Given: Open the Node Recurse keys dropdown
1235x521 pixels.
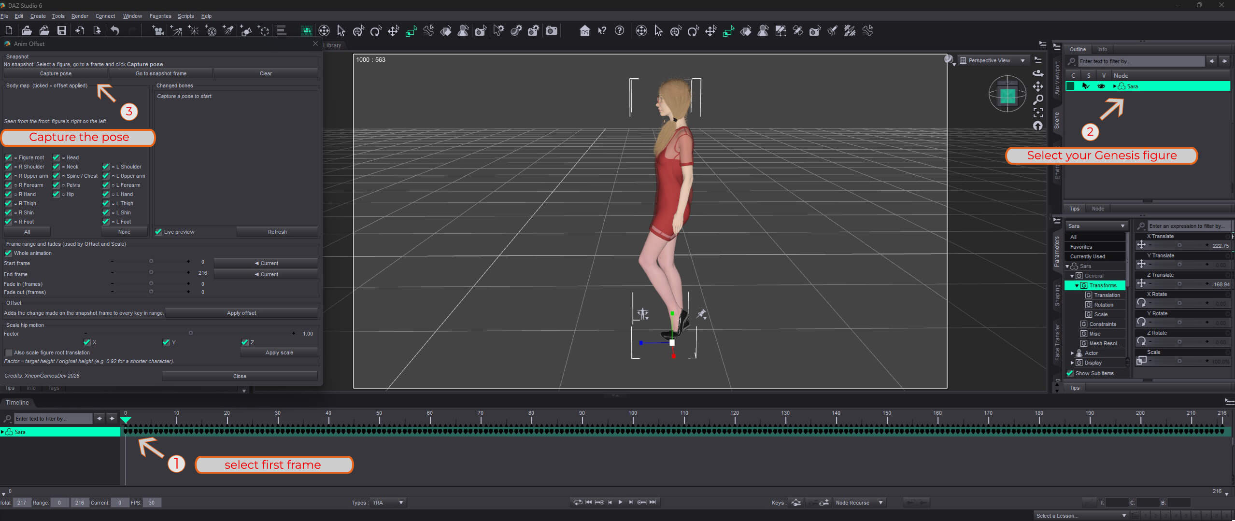Looking at the screenshot, I should click(859, 503).
